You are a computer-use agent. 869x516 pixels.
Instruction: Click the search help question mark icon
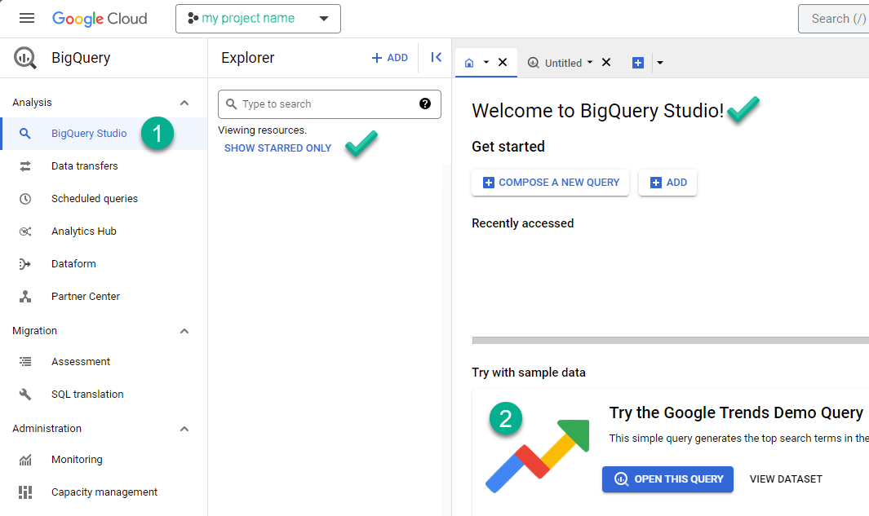point(425,104)
